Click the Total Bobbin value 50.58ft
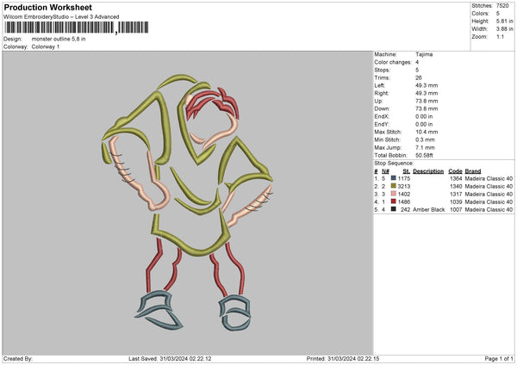The height and width of the screenshot is (365, 517). (x=425, y=155)
